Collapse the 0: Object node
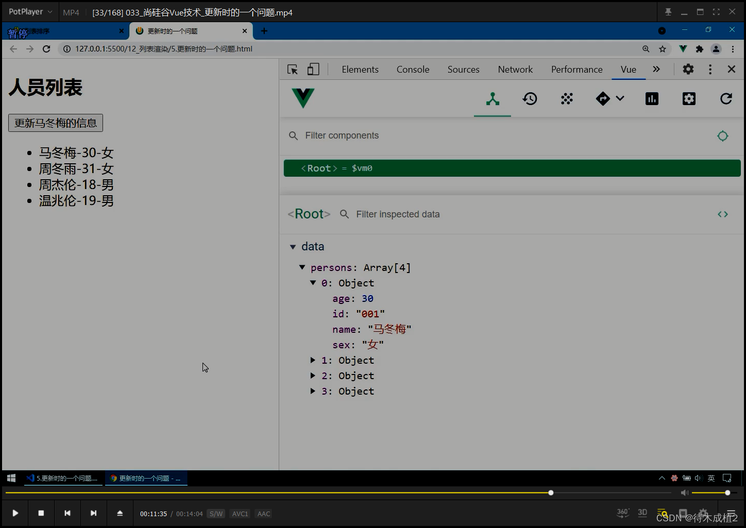This screenshot has width=746, height=528. pyautogui.click(x=313, y=283)
